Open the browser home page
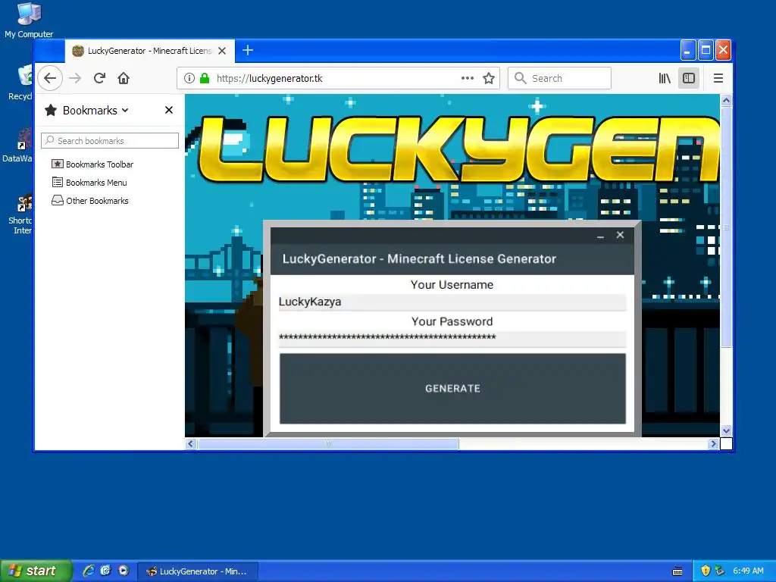776x582 pixels. (x=124, y=78)
